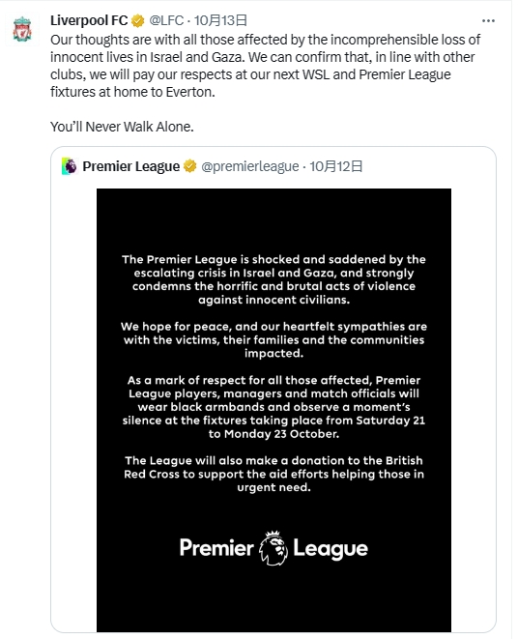
Task: Click Liverpool FC's gold verified badge
Action: click(x=138, y=20)
